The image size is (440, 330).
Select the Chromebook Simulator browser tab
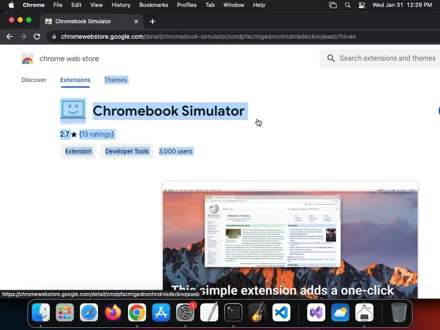pos(91,21)
